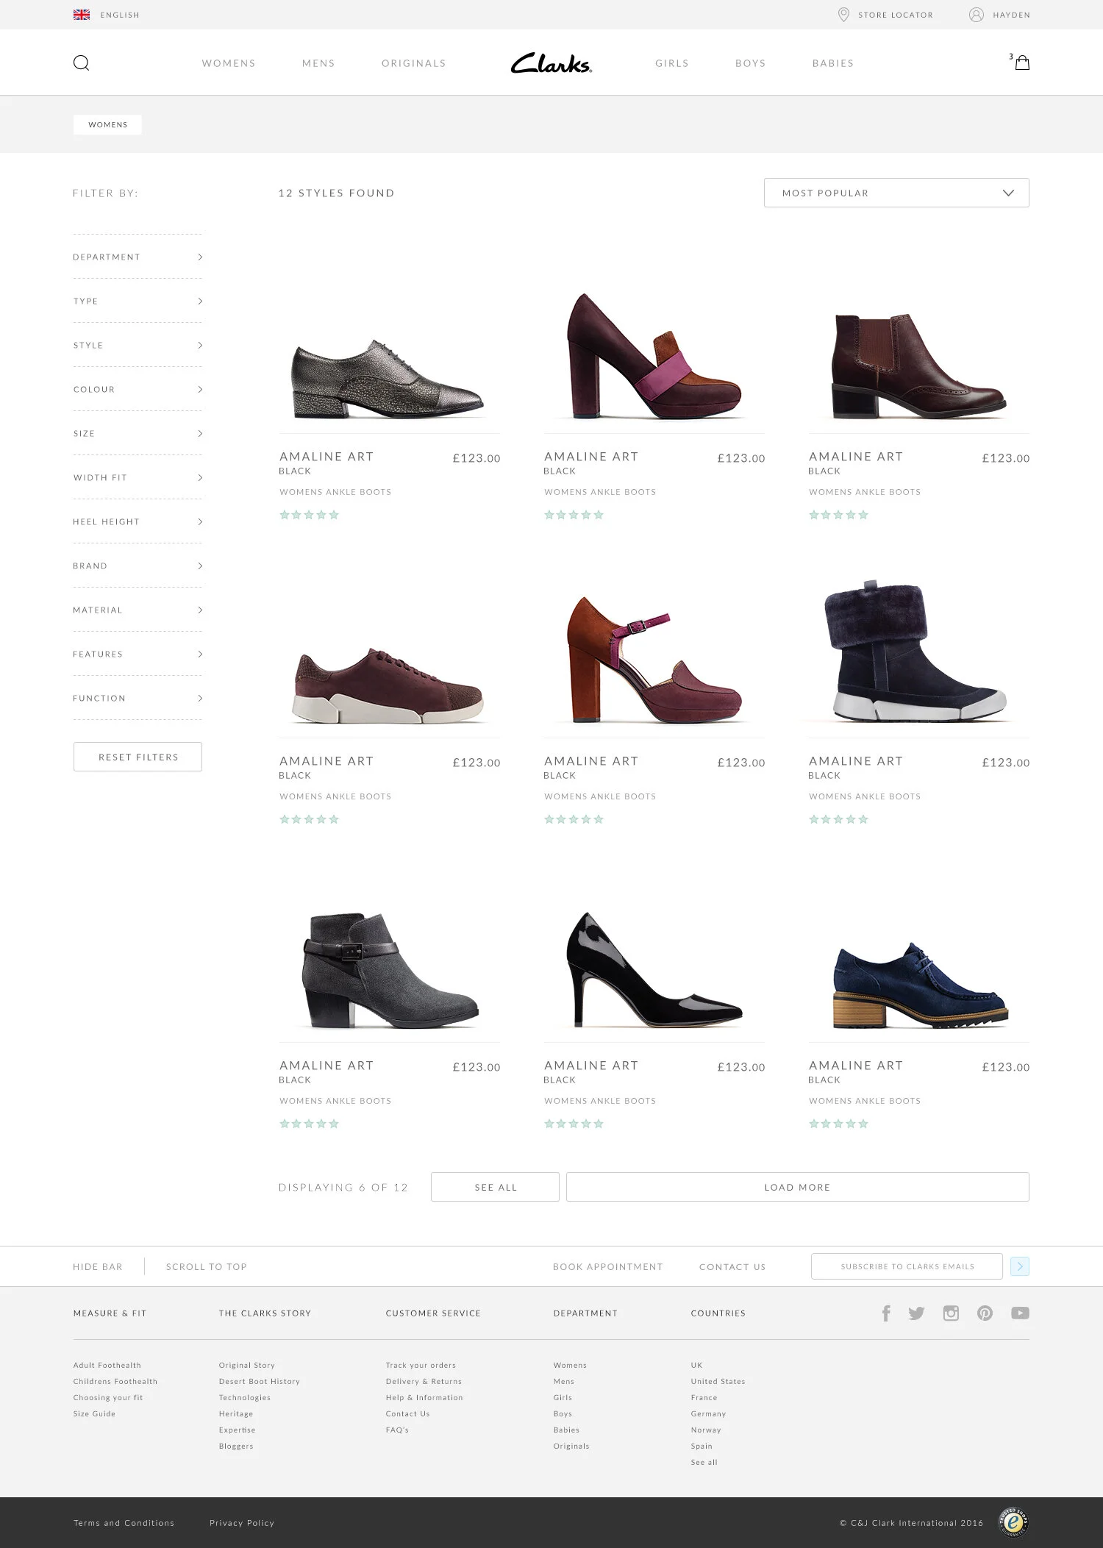Expand the Width Fit filter
This screenshot has width=1103, height=1548.
coord(138,477)
